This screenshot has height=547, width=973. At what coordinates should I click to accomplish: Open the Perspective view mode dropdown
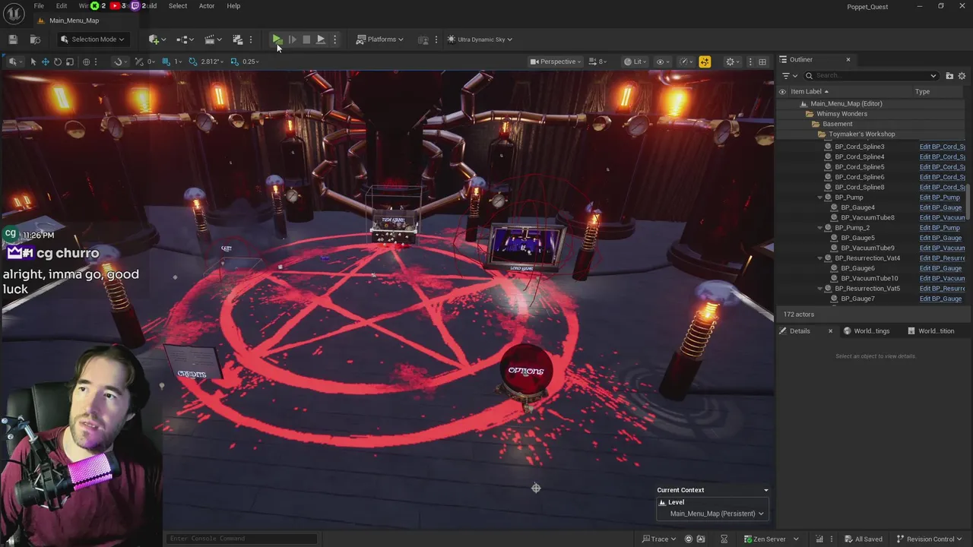[556, 62]
